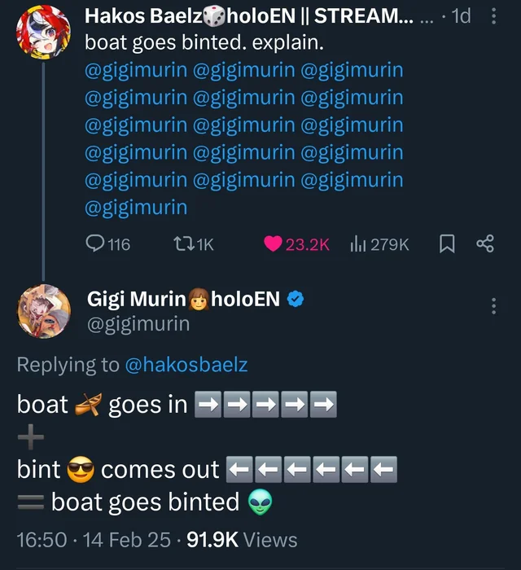The height and width of the screenshot is (570, 521).
Task: Click the last single @gigimurin mention
Action: [136, 207]
